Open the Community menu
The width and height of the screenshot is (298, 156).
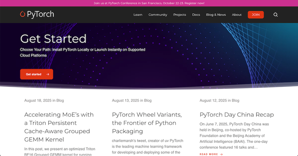pyautogui.click(x=158, y=15)
